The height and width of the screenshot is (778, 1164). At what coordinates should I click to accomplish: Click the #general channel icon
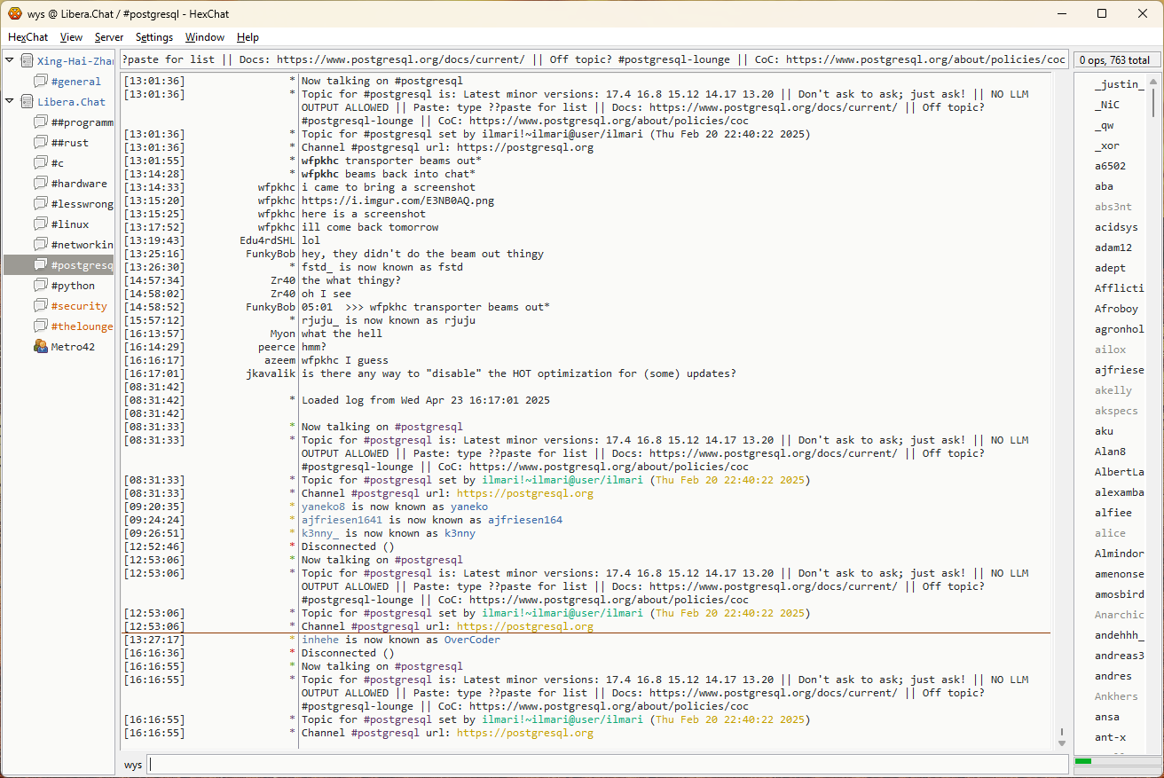tap(41, 82)
